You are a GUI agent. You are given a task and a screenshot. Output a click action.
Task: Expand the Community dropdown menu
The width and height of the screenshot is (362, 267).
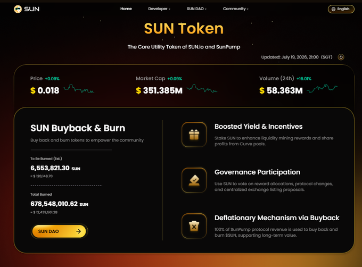[x=235, y=9]
